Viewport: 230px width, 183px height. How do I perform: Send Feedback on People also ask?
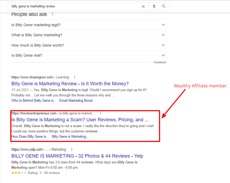(x=160, y=62)
